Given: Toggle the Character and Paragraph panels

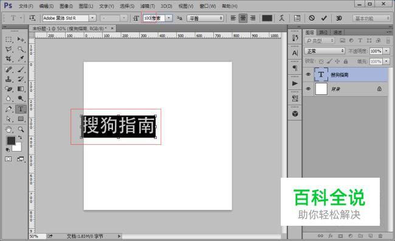Looking at the screenshot, I should click(x=297, y=18).
